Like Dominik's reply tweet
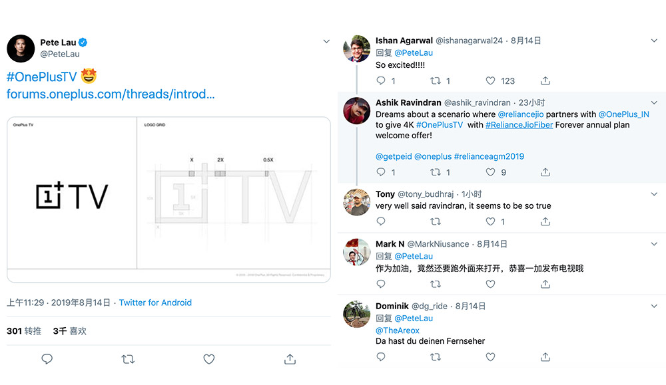 [x=491, y=357]
